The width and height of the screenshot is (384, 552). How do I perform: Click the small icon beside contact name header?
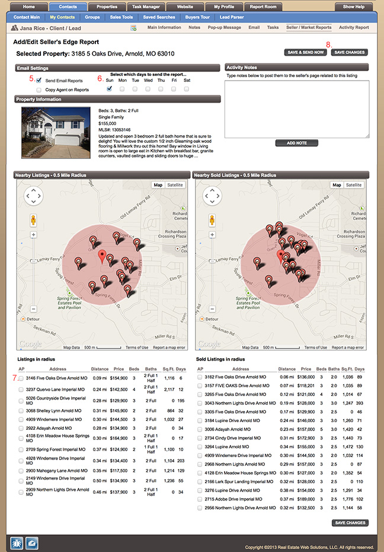[133, 28]
